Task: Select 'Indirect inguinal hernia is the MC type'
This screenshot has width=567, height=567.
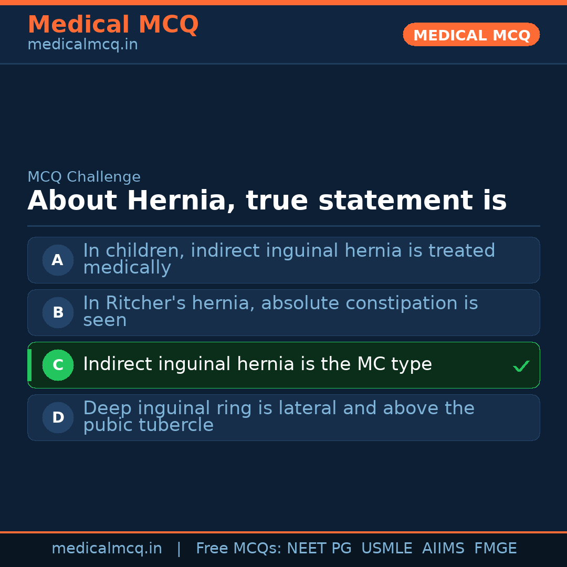Action: [x=257, y=364]
